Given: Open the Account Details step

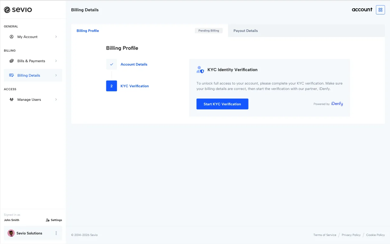Looking at the screenshot, I should click(x=134, y=64).
